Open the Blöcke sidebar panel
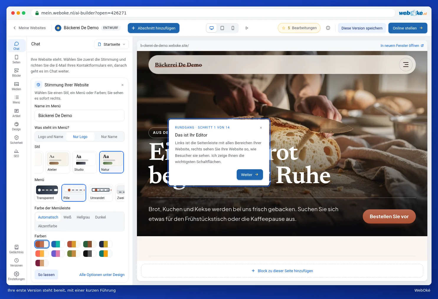The image size is (438, 299). 16,73
